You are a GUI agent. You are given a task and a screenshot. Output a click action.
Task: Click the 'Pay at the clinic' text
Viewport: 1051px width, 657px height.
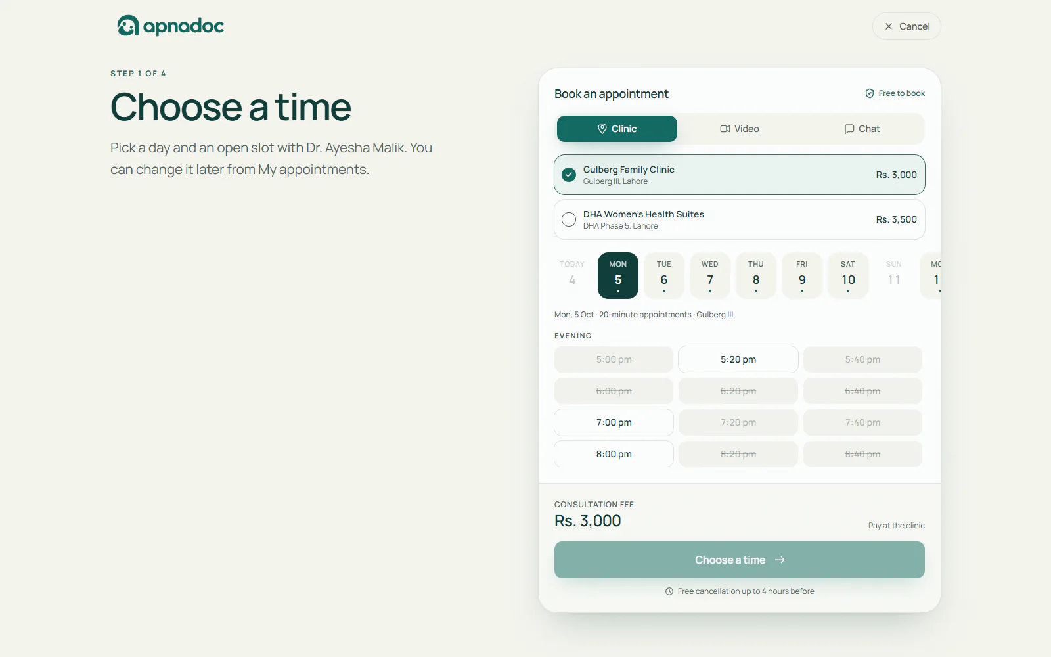[x=897, y=526]
